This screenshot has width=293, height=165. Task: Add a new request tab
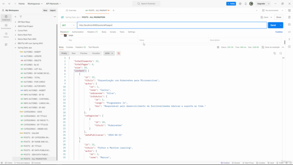coord(114,11)
